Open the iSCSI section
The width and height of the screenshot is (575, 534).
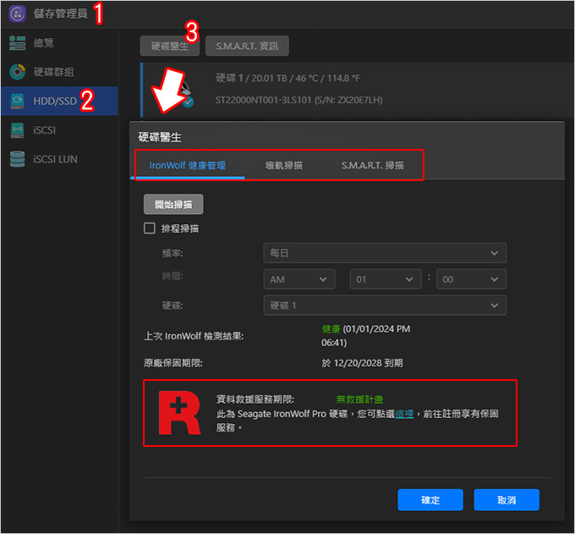(59, 130)
